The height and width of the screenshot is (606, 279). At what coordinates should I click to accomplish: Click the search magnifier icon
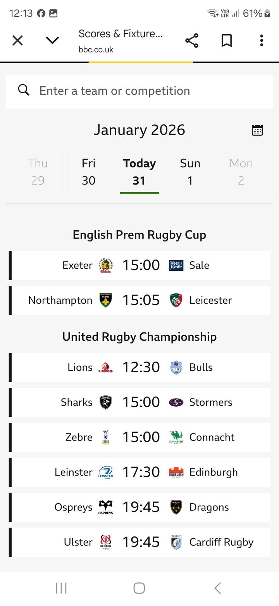pos(24,91)
